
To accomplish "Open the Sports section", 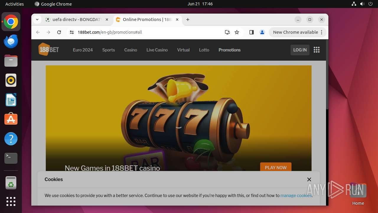I will pos(108,50).
